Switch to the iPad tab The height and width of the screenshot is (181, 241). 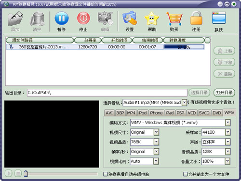click(170, 113)
